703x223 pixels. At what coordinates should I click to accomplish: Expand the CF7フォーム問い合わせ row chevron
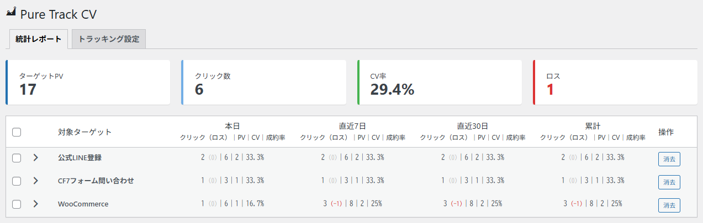point(35,181)
